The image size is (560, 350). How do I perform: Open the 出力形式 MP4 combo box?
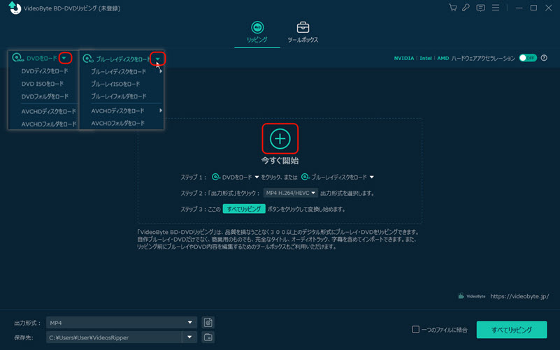coord(122,323)
